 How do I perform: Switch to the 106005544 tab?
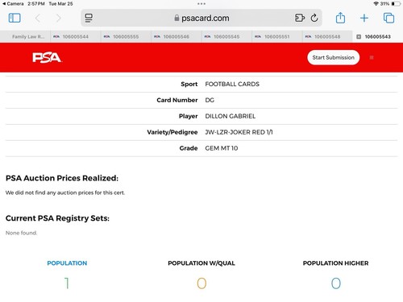pyautogui.click(x=75, y=36)
